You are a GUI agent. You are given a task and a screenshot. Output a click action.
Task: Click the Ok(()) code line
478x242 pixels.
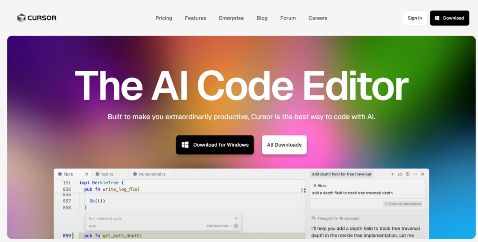click(97, 201)
